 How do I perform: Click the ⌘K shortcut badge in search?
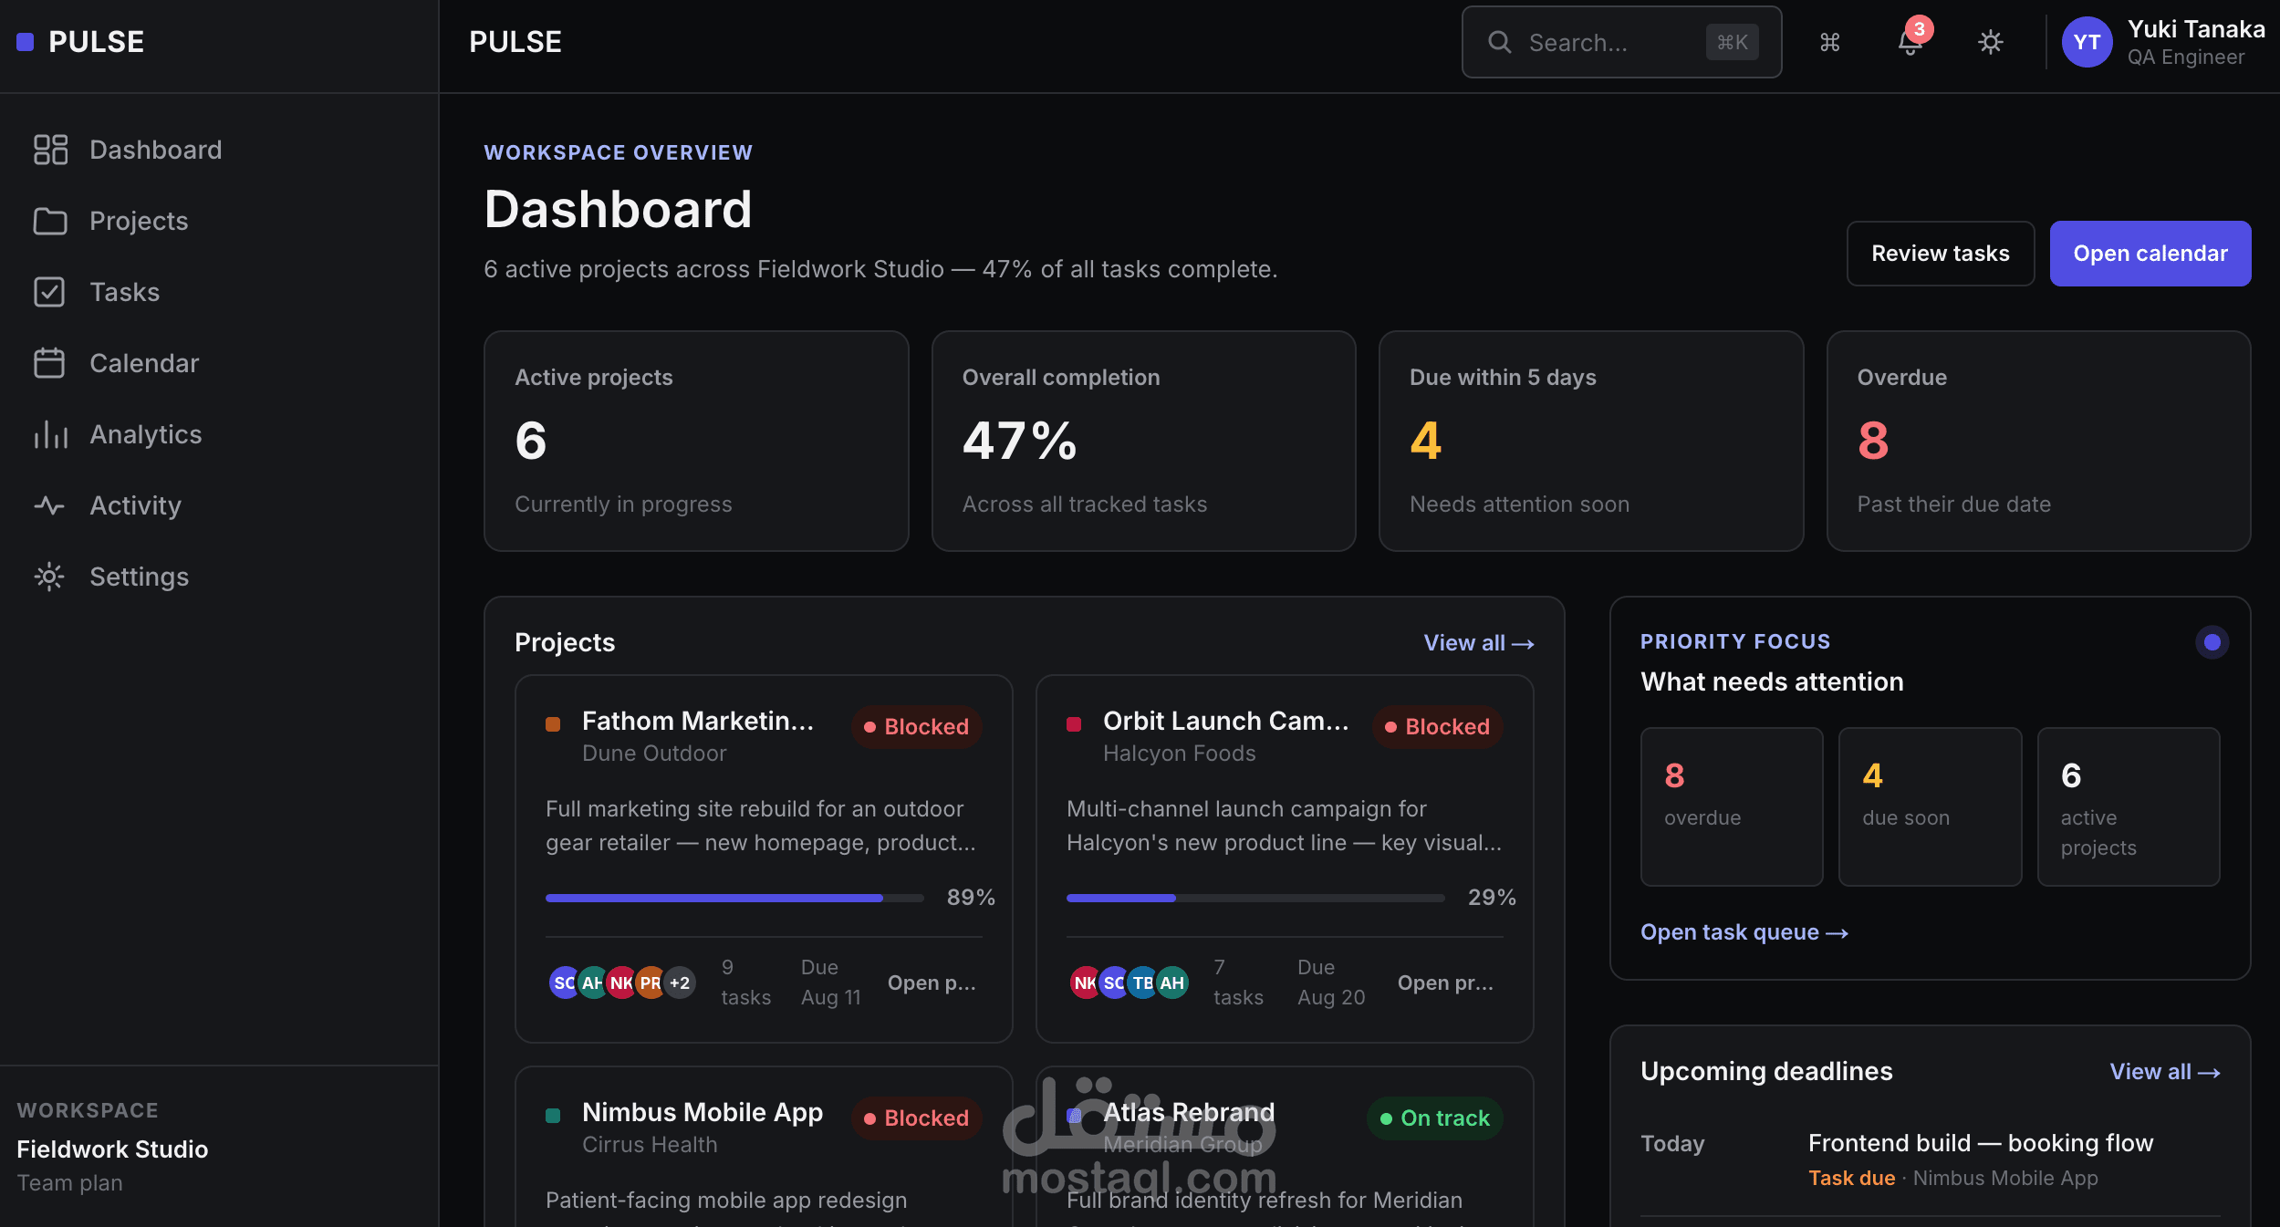pos(1732,42)
